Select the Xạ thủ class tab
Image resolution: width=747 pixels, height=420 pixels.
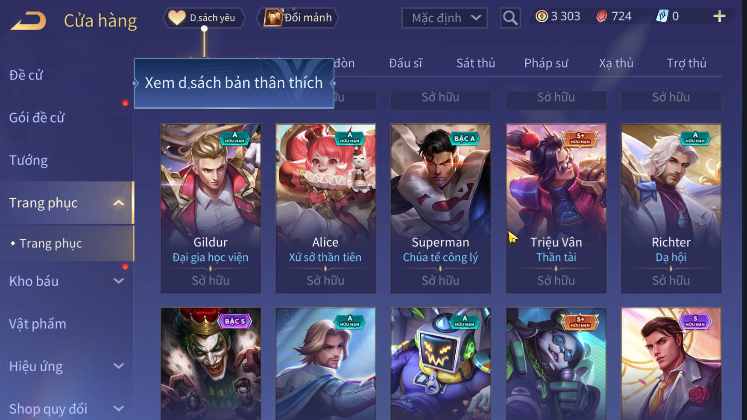(x=616, y=63)
